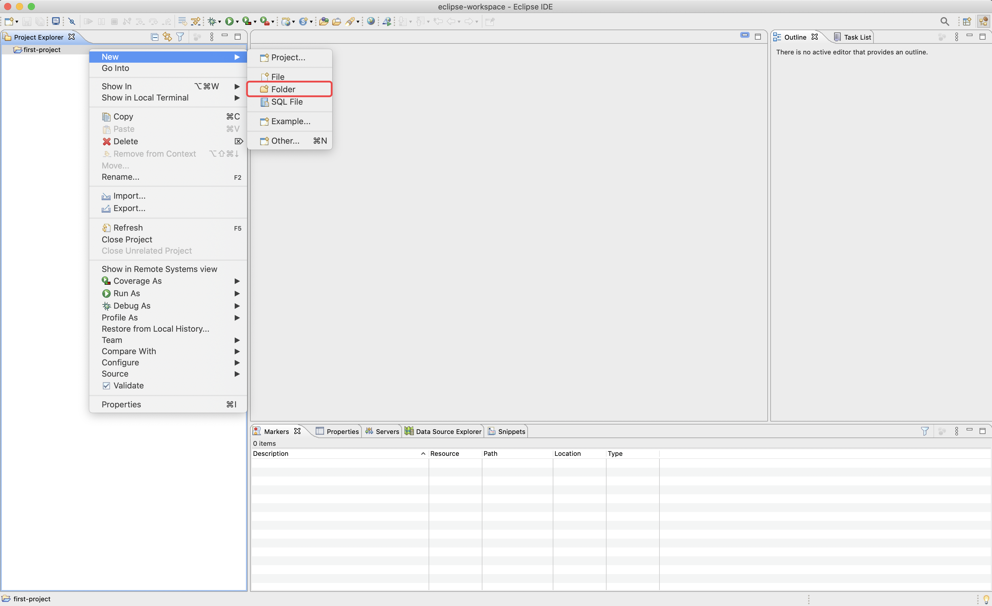
Task: Click the New wizard toolbar icon
Action: (9, 21)
